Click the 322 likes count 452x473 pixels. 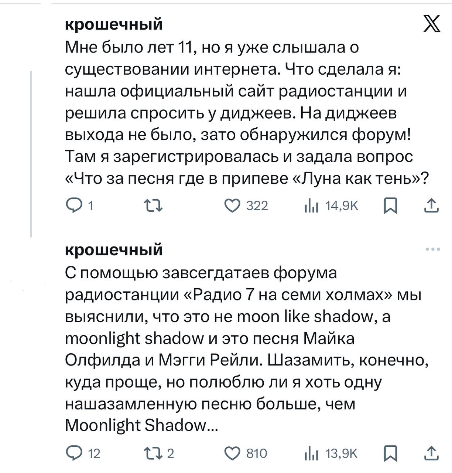[257, 206]
